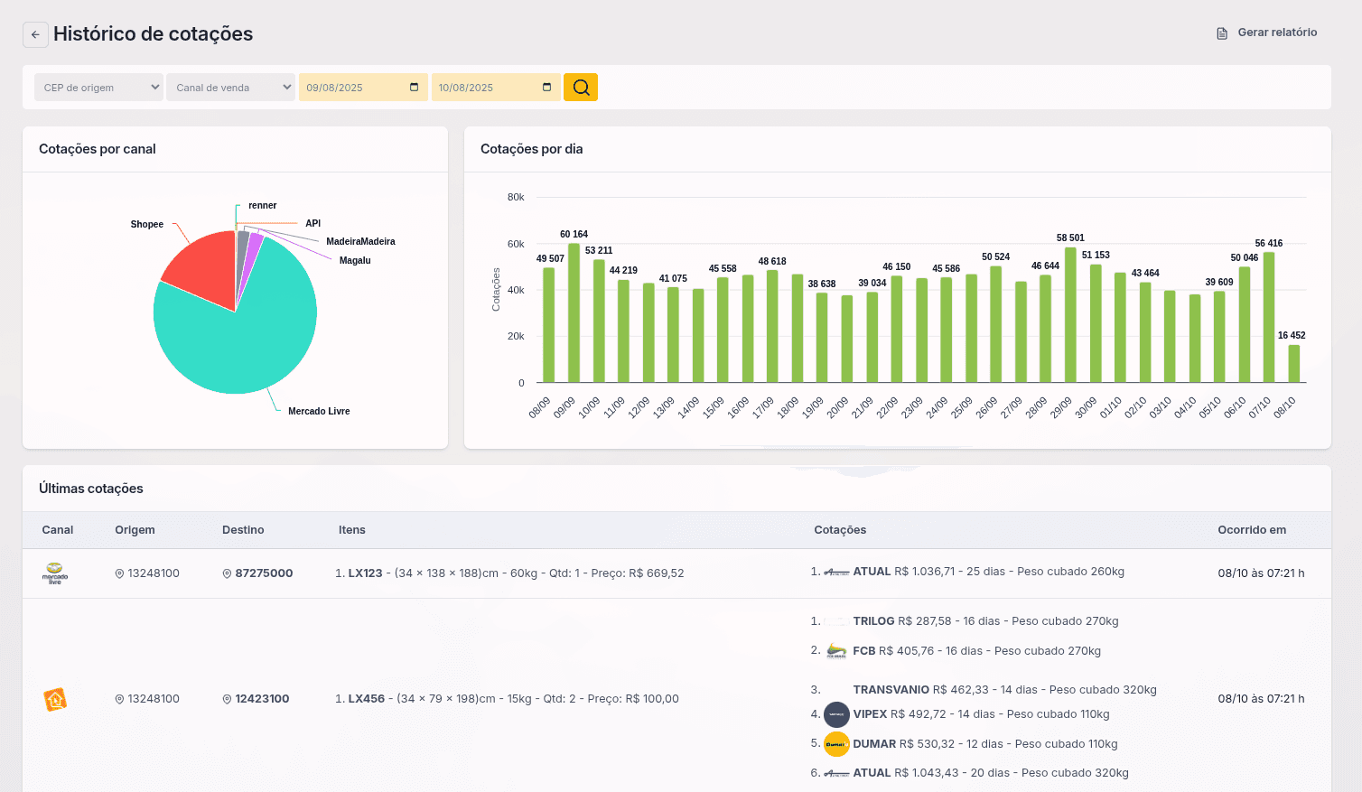
Task: Select the purple Magalu pie slice
Action: pos(254,248)
